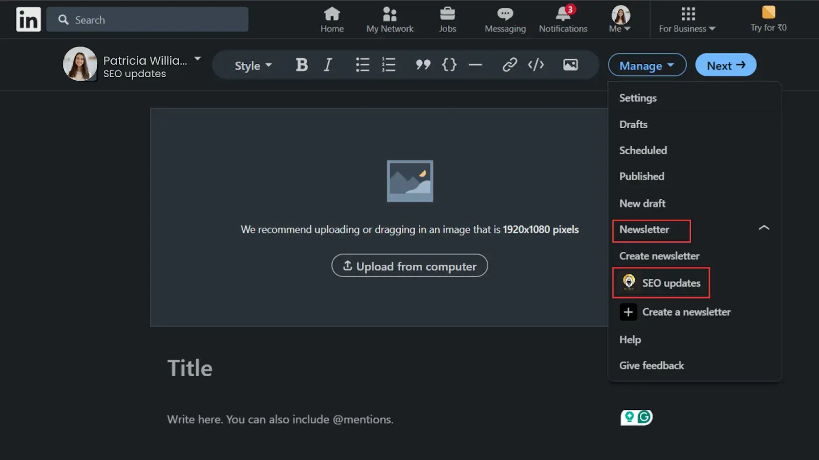Collapse the Newsletter section chevron
The height and width of the screenshot is (460, 819).
[764, 228]
